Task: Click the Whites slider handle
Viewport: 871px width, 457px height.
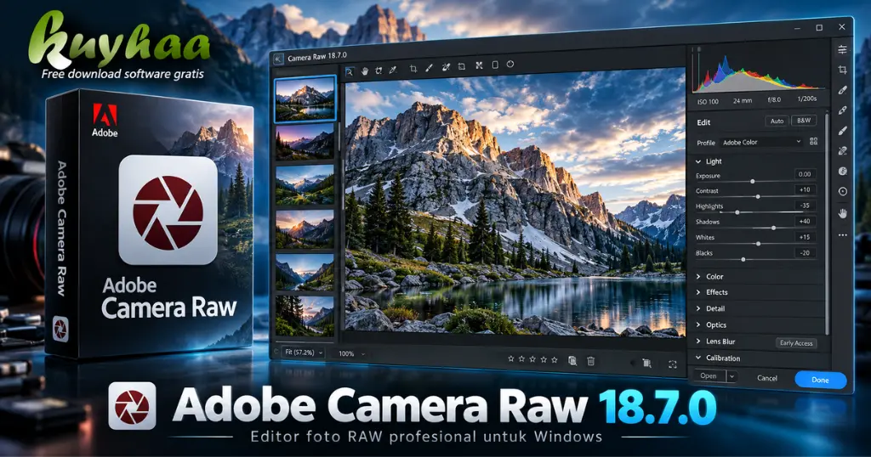Action: 758,244
